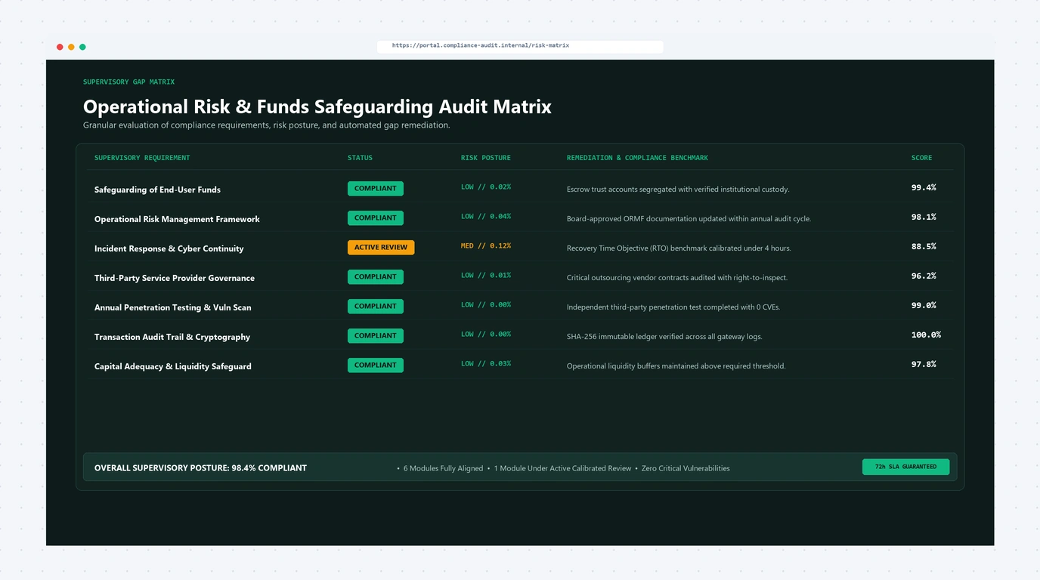Viewport: 1040px width, 580px height.
Task: Click the Recovery Time Objective benchmark text
Action: [x=679, y=248]
